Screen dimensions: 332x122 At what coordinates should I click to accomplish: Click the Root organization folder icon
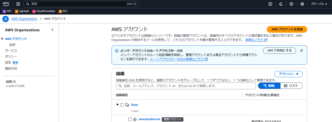tap(127, 105)
